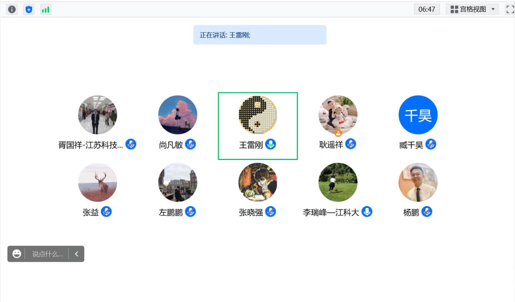Select 胥国祥-江苏科技 participant avatar
Viewport: 515px width, 302px height.
[97, 115]
